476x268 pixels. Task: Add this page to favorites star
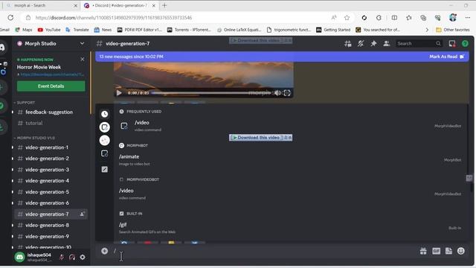tap(347, 18)
